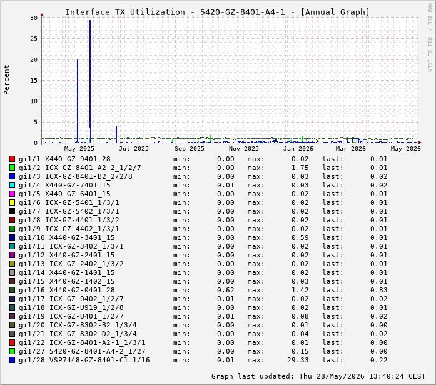The image size is (436, 385).
Task: Click the last value 0.22 for gi1/28
Action: (378, 360)
